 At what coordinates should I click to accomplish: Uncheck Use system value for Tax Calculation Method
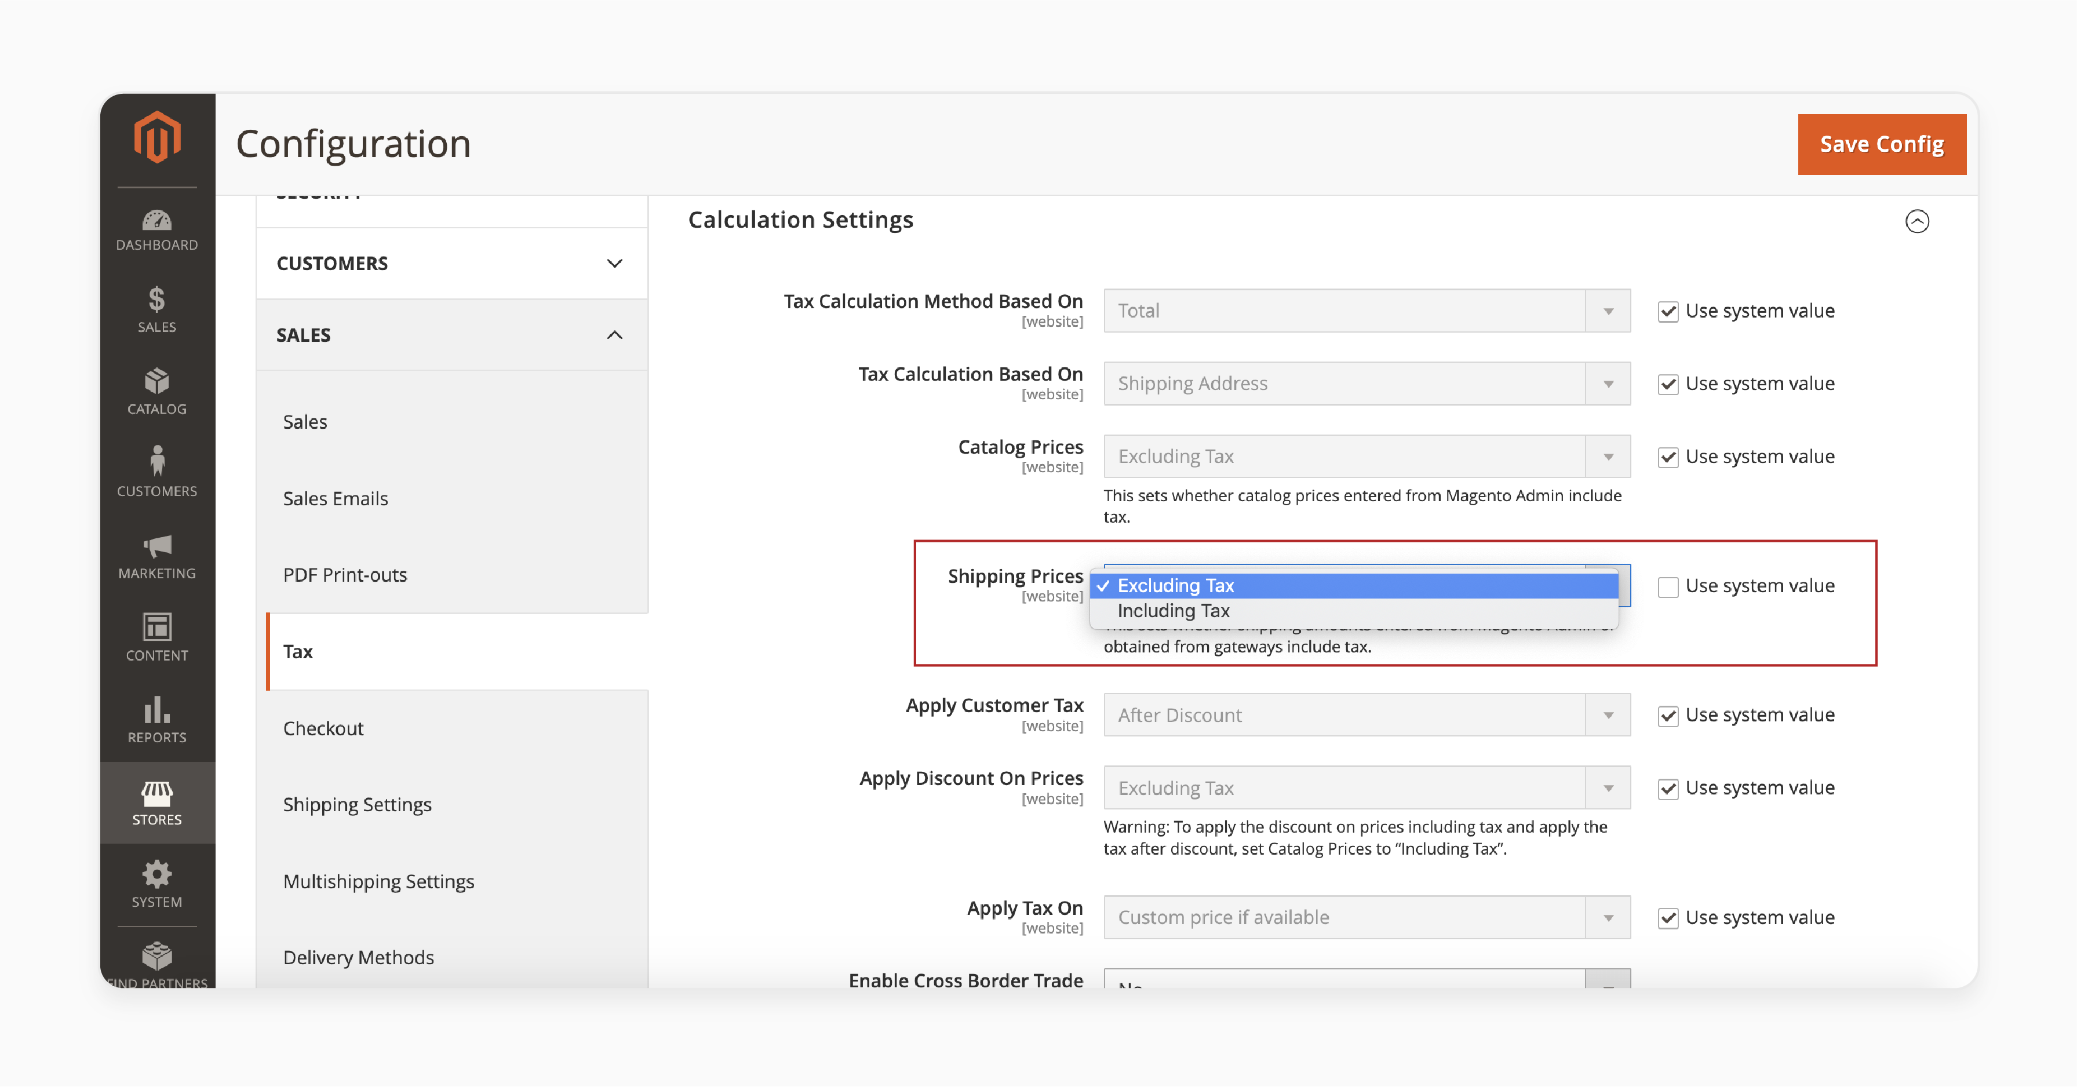click(1667, 311)
